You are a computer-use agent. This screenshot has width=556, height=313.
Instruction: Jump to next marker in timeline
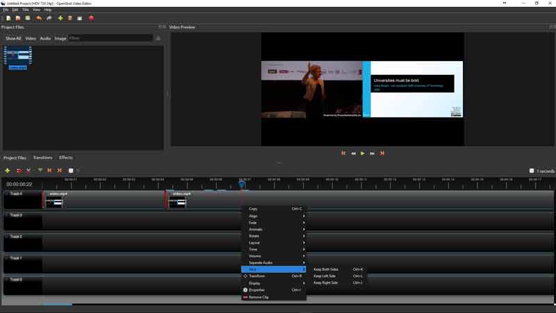click(x=60, y=170)
